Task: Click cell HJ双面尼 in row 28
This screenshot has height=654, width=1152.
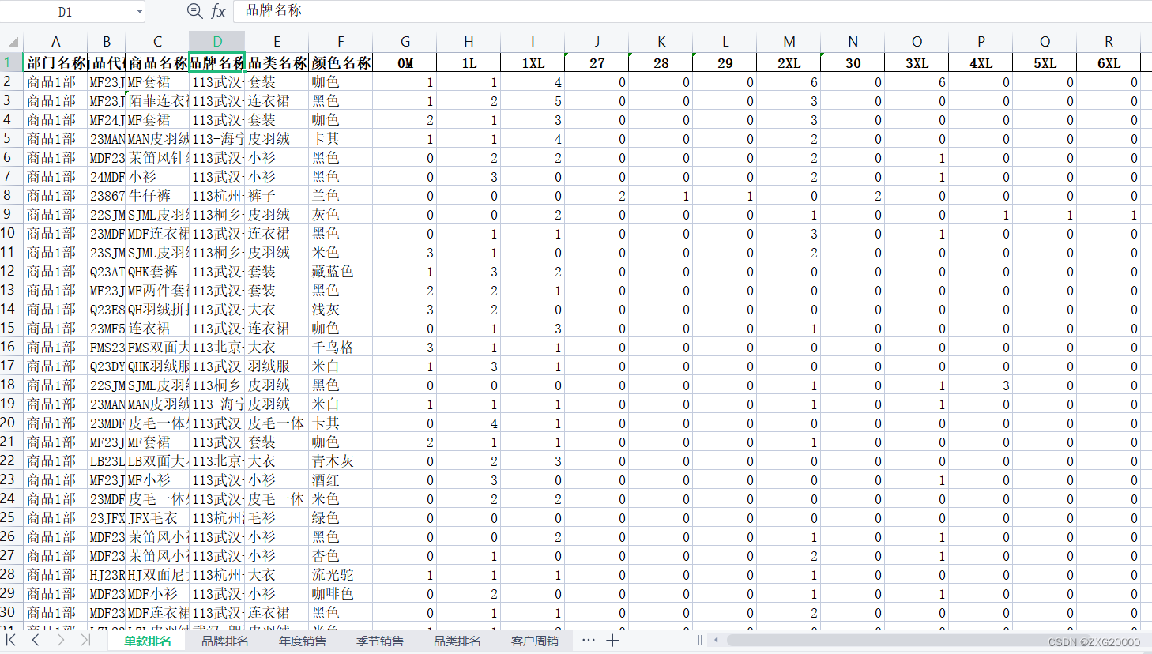Action: tap(157, 574)
